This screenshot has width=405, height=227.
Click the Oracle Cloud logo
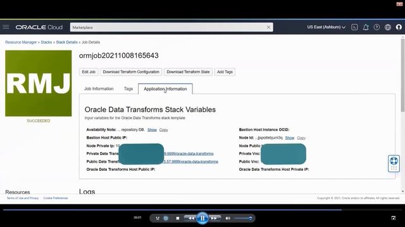coord(39,27)
